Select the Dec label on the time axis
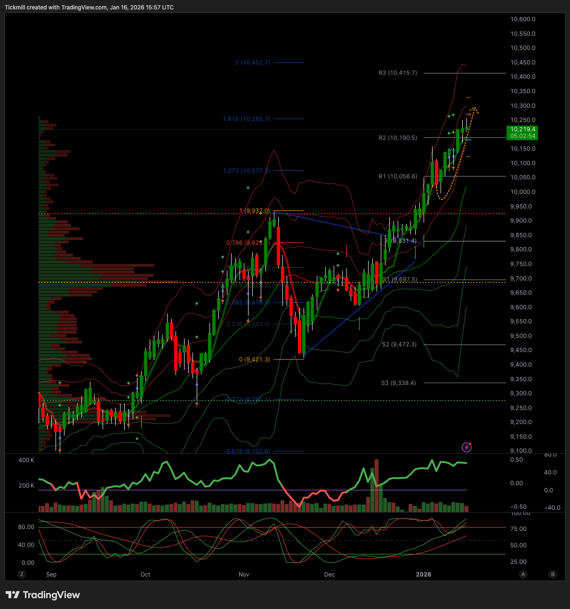Screen dimensions: 570x609 coord(329,574)
